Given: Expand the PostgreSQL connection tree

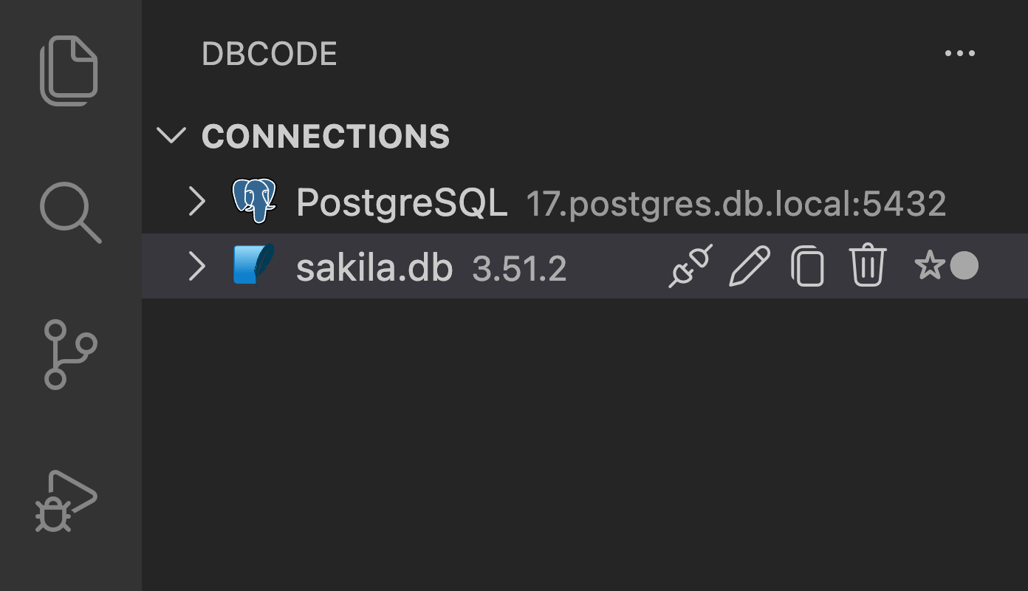Looking at the screenshot, I should (x=196, y=200).
